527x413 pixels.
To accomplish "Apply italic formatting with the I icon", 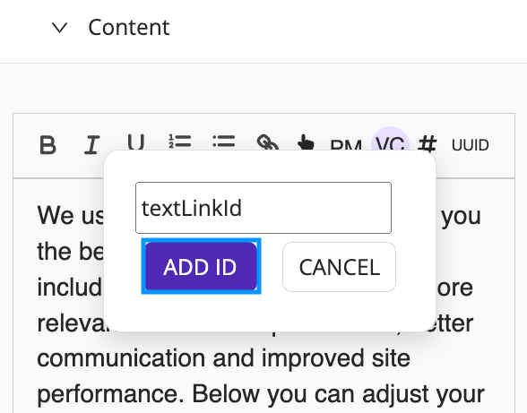I will click(x=91, y=145).
